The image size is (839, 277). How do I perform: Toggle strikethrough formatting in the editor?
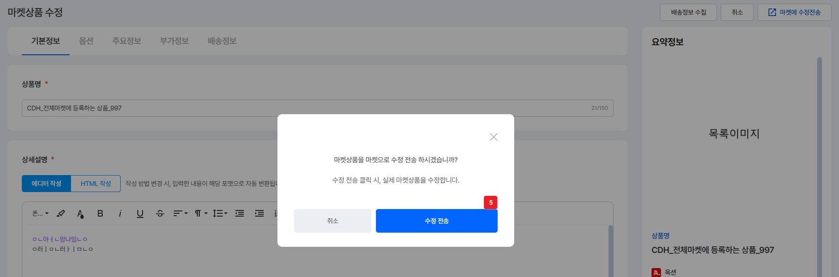click(160, 214)
